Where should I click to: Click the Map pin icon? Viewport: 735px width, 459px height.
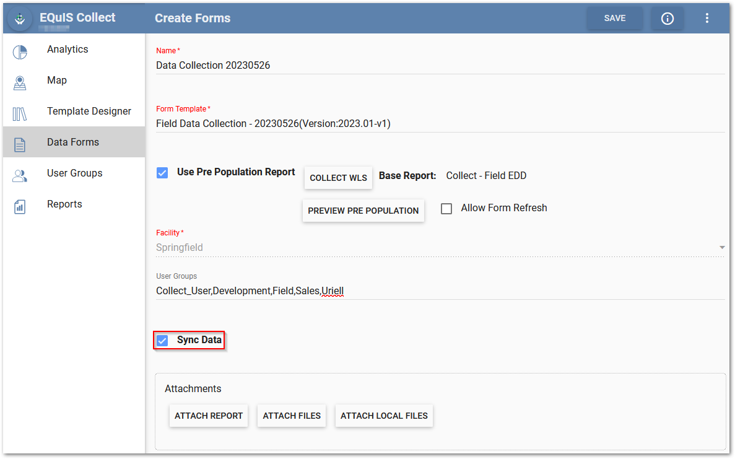[x=20, y=83]
